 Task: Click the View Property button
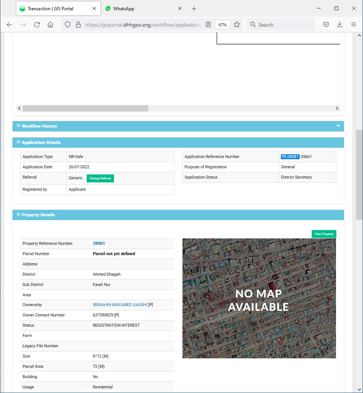(324, 234)
